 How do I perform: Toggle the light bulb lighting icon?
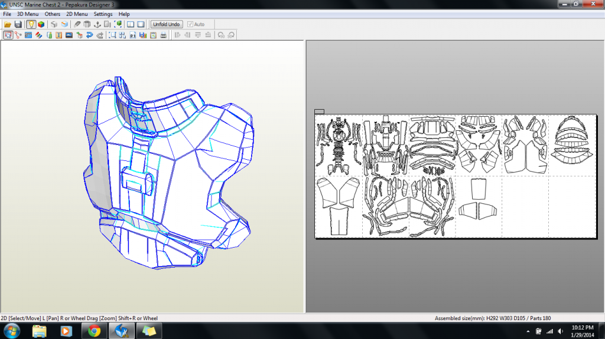(31, 24)
